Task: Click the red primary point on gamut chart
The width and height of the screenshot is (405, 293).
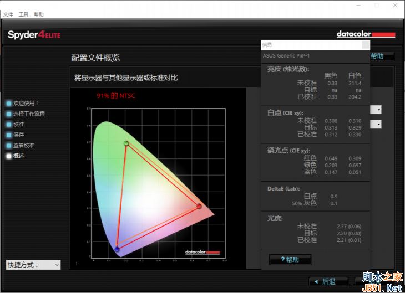Action: pyautogui.click(x=199, y=206)
